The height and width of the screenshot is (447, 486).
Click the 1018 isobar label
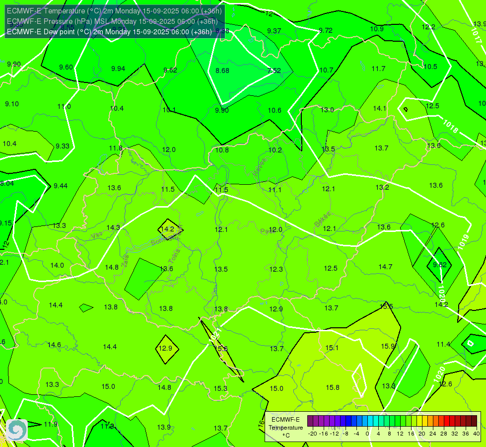click(450, 126)
